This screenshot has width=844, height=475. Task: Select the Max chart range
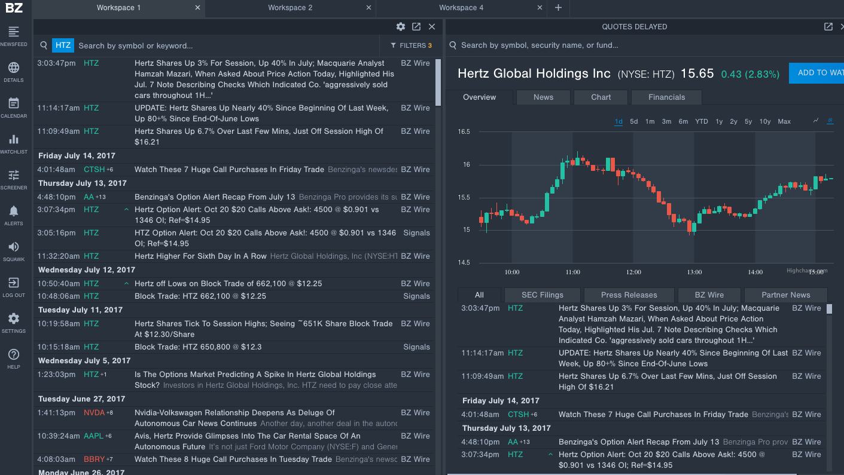[784, 121]
